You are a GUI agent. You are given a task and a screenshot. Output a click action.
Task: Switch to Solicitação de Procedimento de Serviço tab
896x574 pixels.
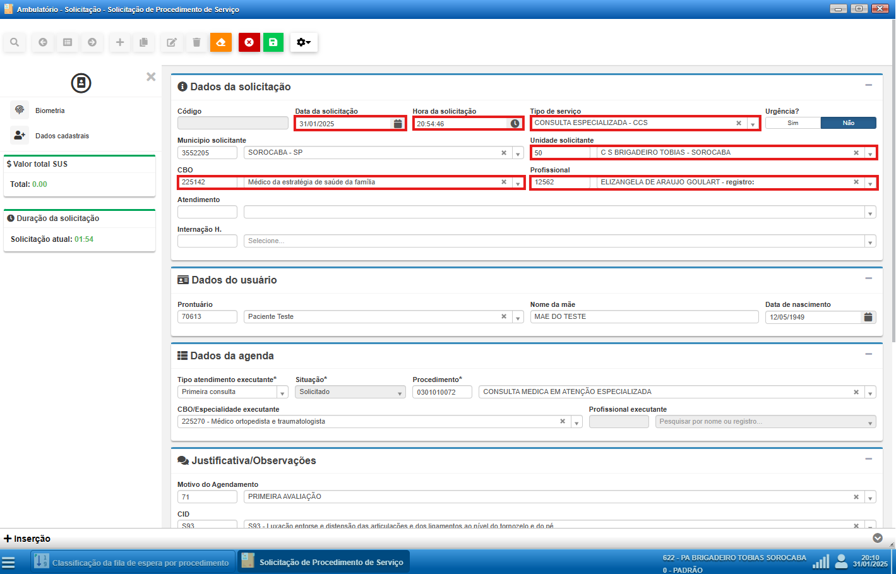click(323, 562)
